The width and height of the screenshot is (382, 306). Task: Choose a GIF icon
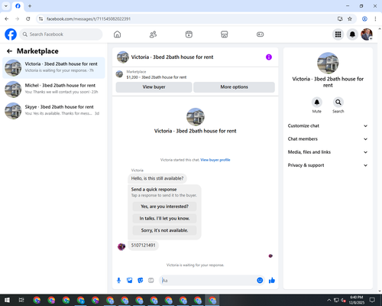(x=151, y=281)
